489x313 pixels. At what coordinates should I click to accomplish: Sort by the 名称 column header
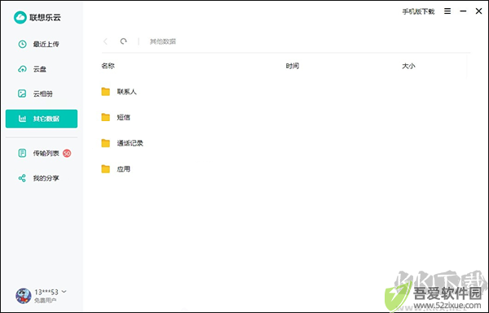(108, 66)
